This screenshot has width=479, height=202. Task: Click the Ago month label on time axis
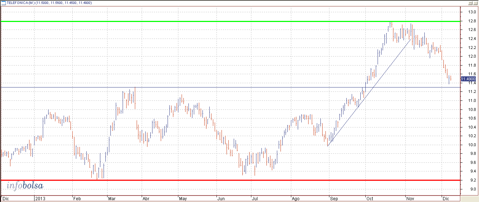(295, 198)
